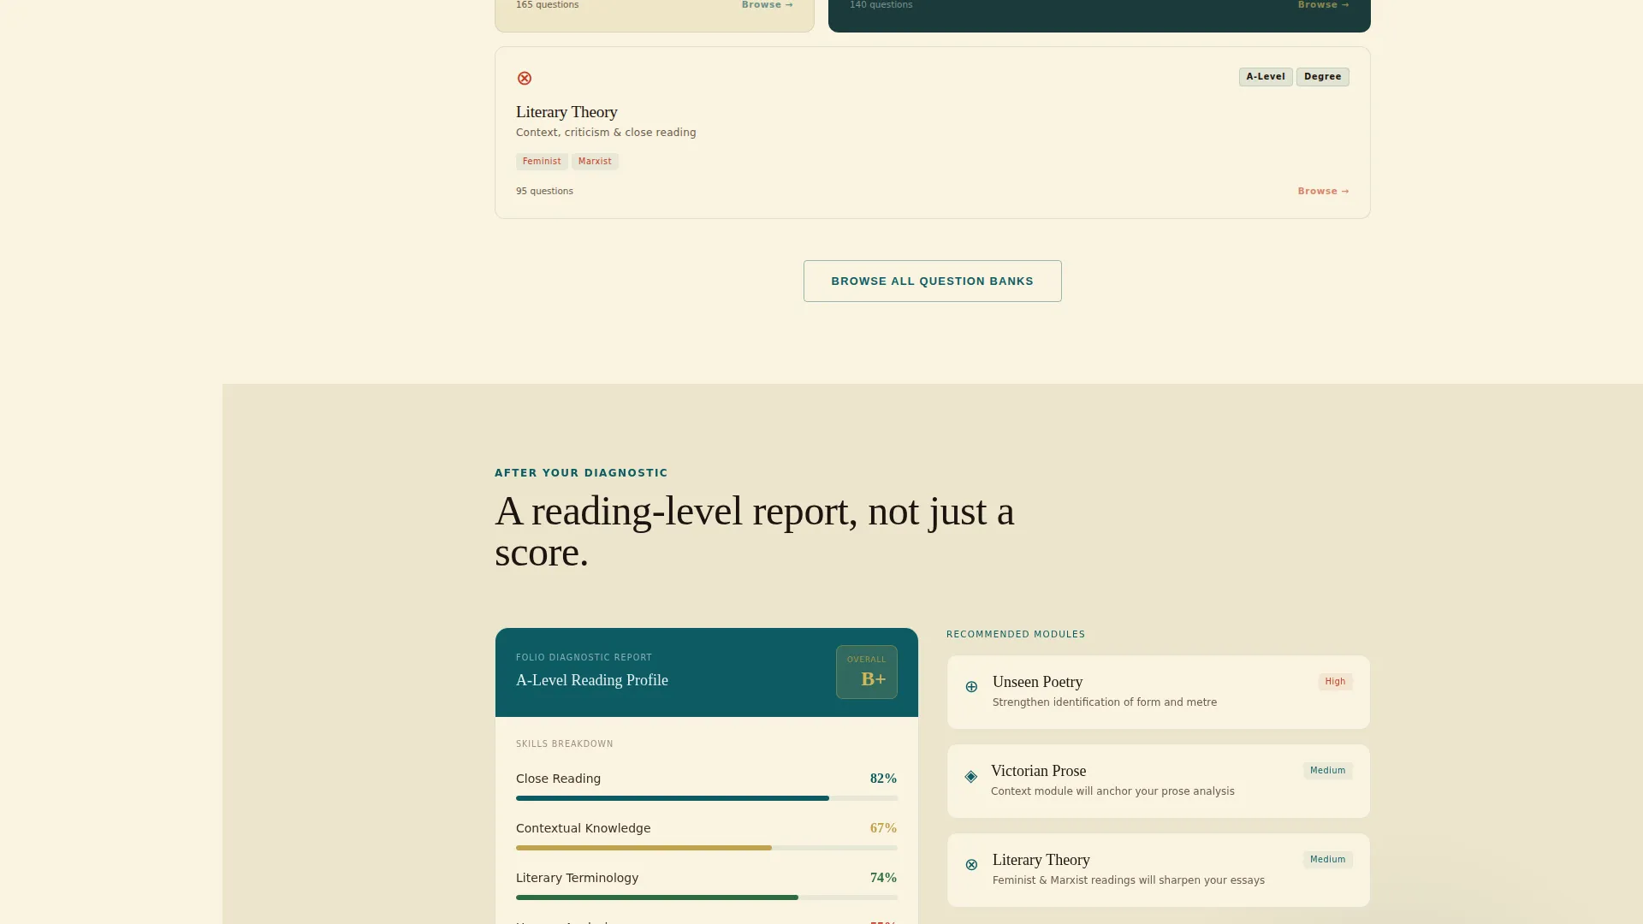The image size is (1643, 924).
Task: Click 'Skills Breakdown' label
Action: (x=564, y=744)
